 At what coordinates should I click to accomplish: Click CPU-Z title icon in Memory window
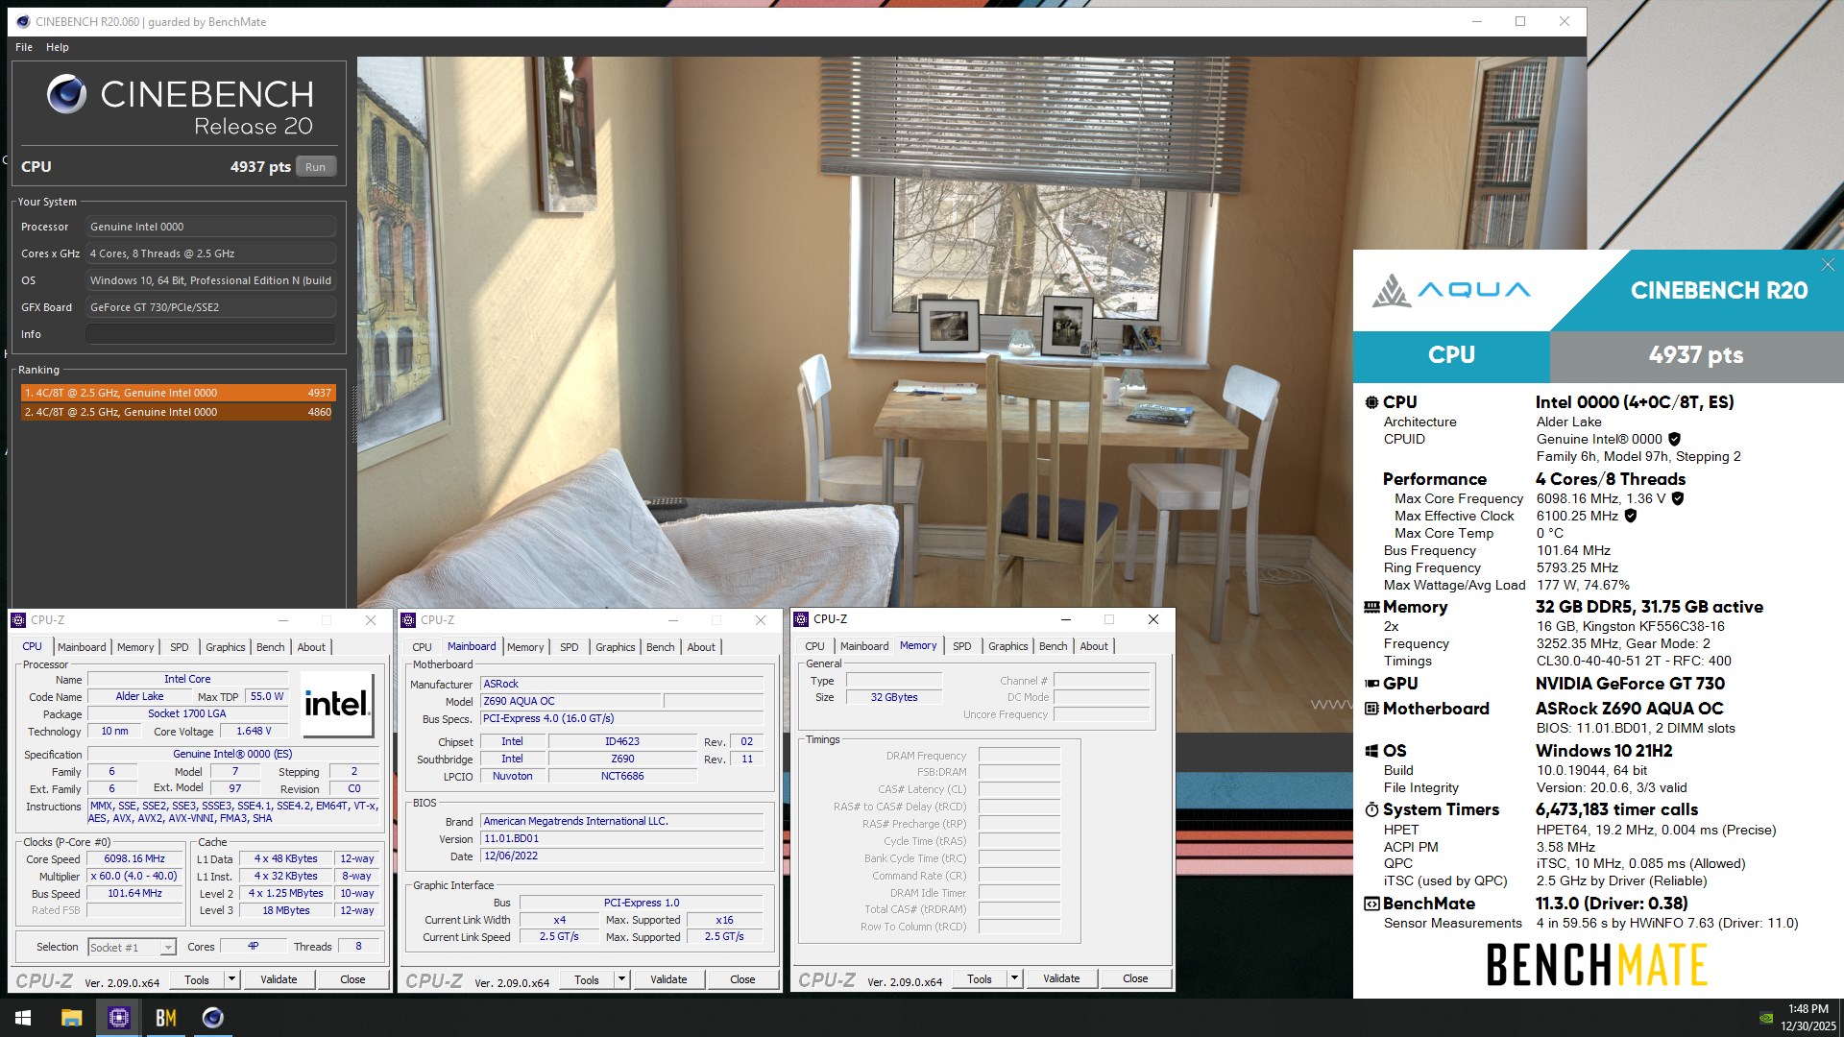[x=801, y=619]
